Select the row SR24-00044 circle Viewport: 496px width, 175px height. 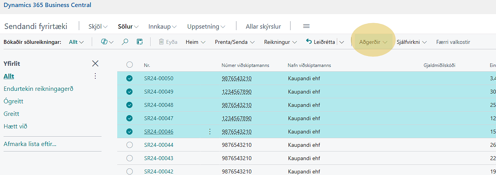click(129, 145)
